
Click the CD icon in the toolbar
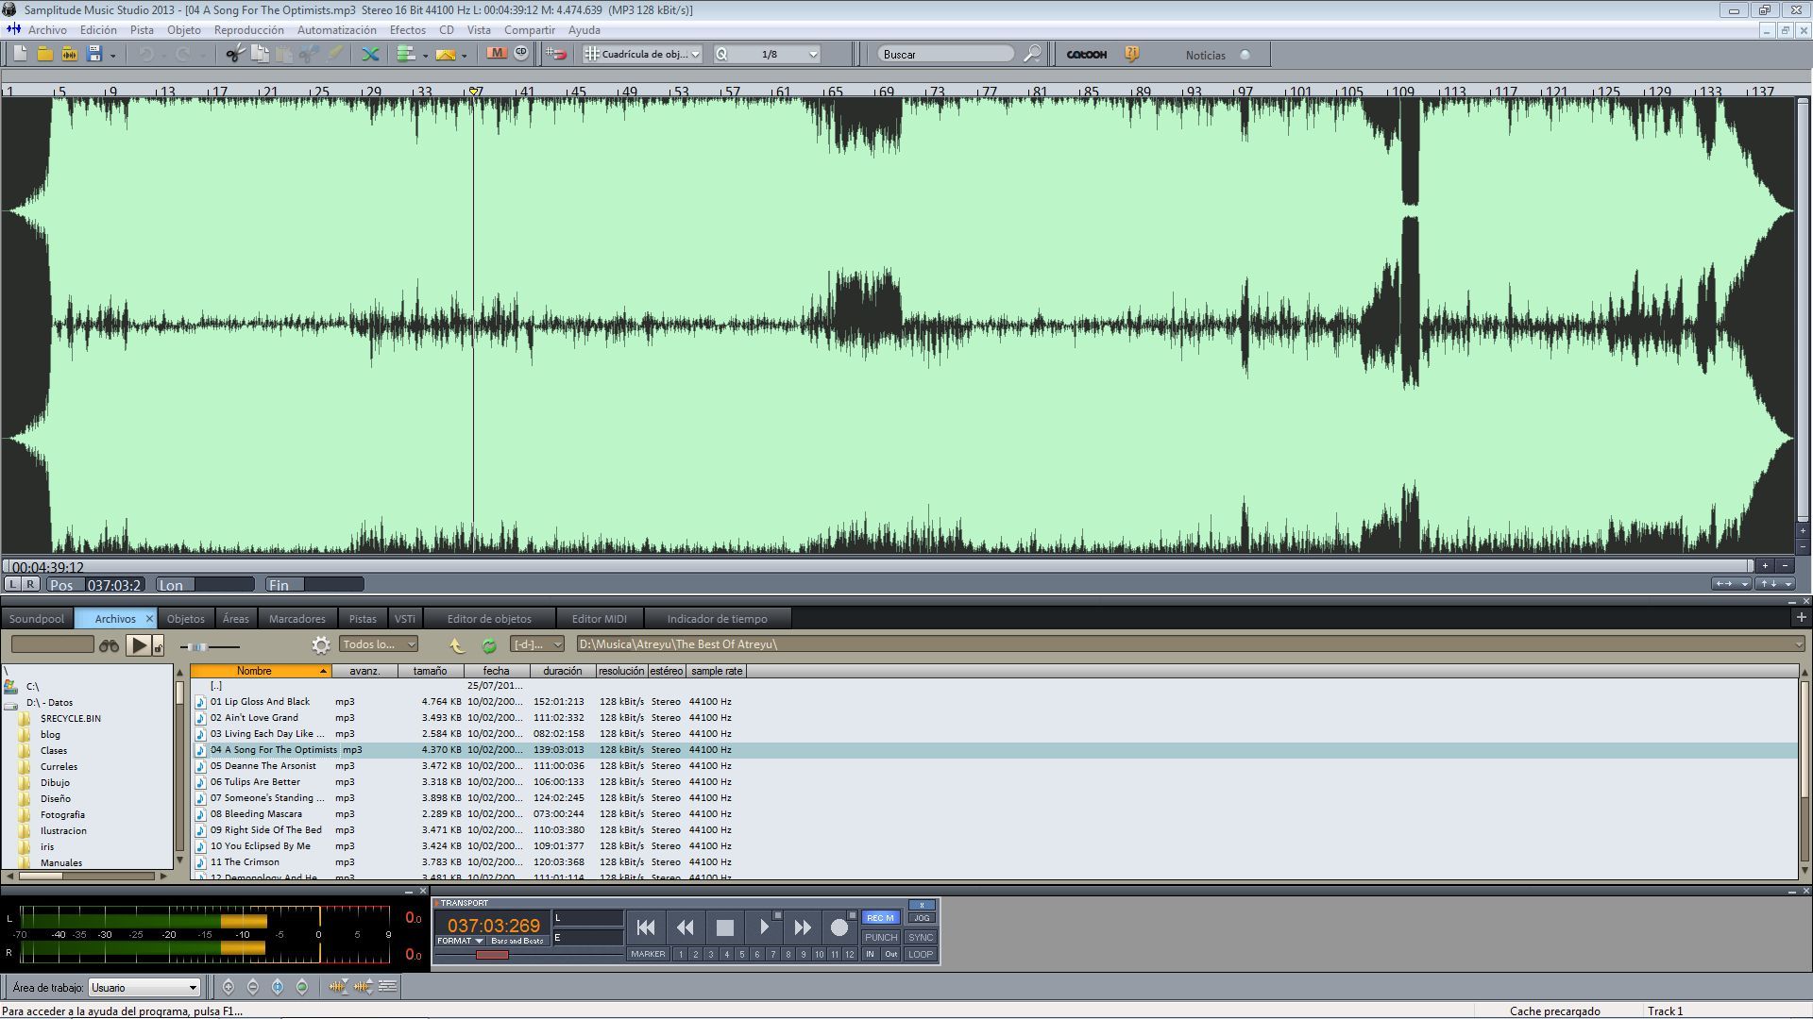tap(521, 54)
